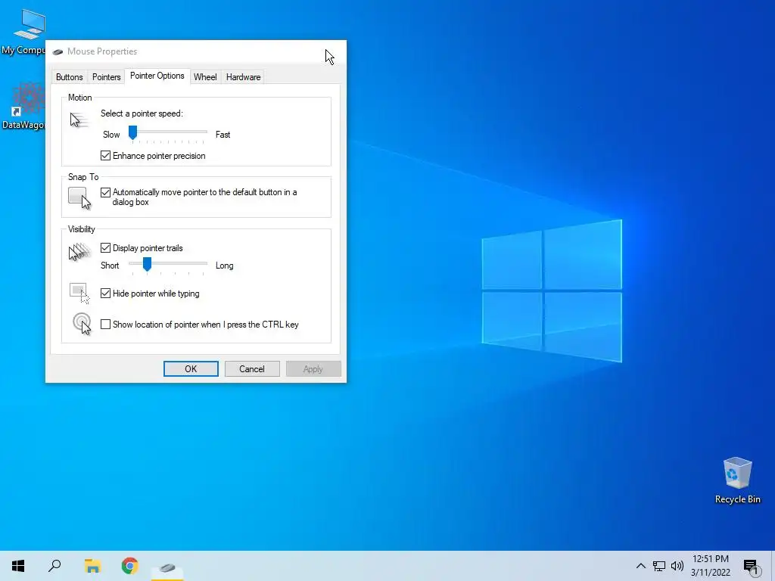Viewport: 775px width, 581px height.
Task: Click the Mouse Properties title text
Action: coord(102,51)
